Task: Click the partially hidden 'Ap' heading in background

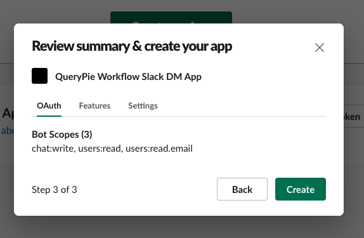Action: [x=8, y=114]
